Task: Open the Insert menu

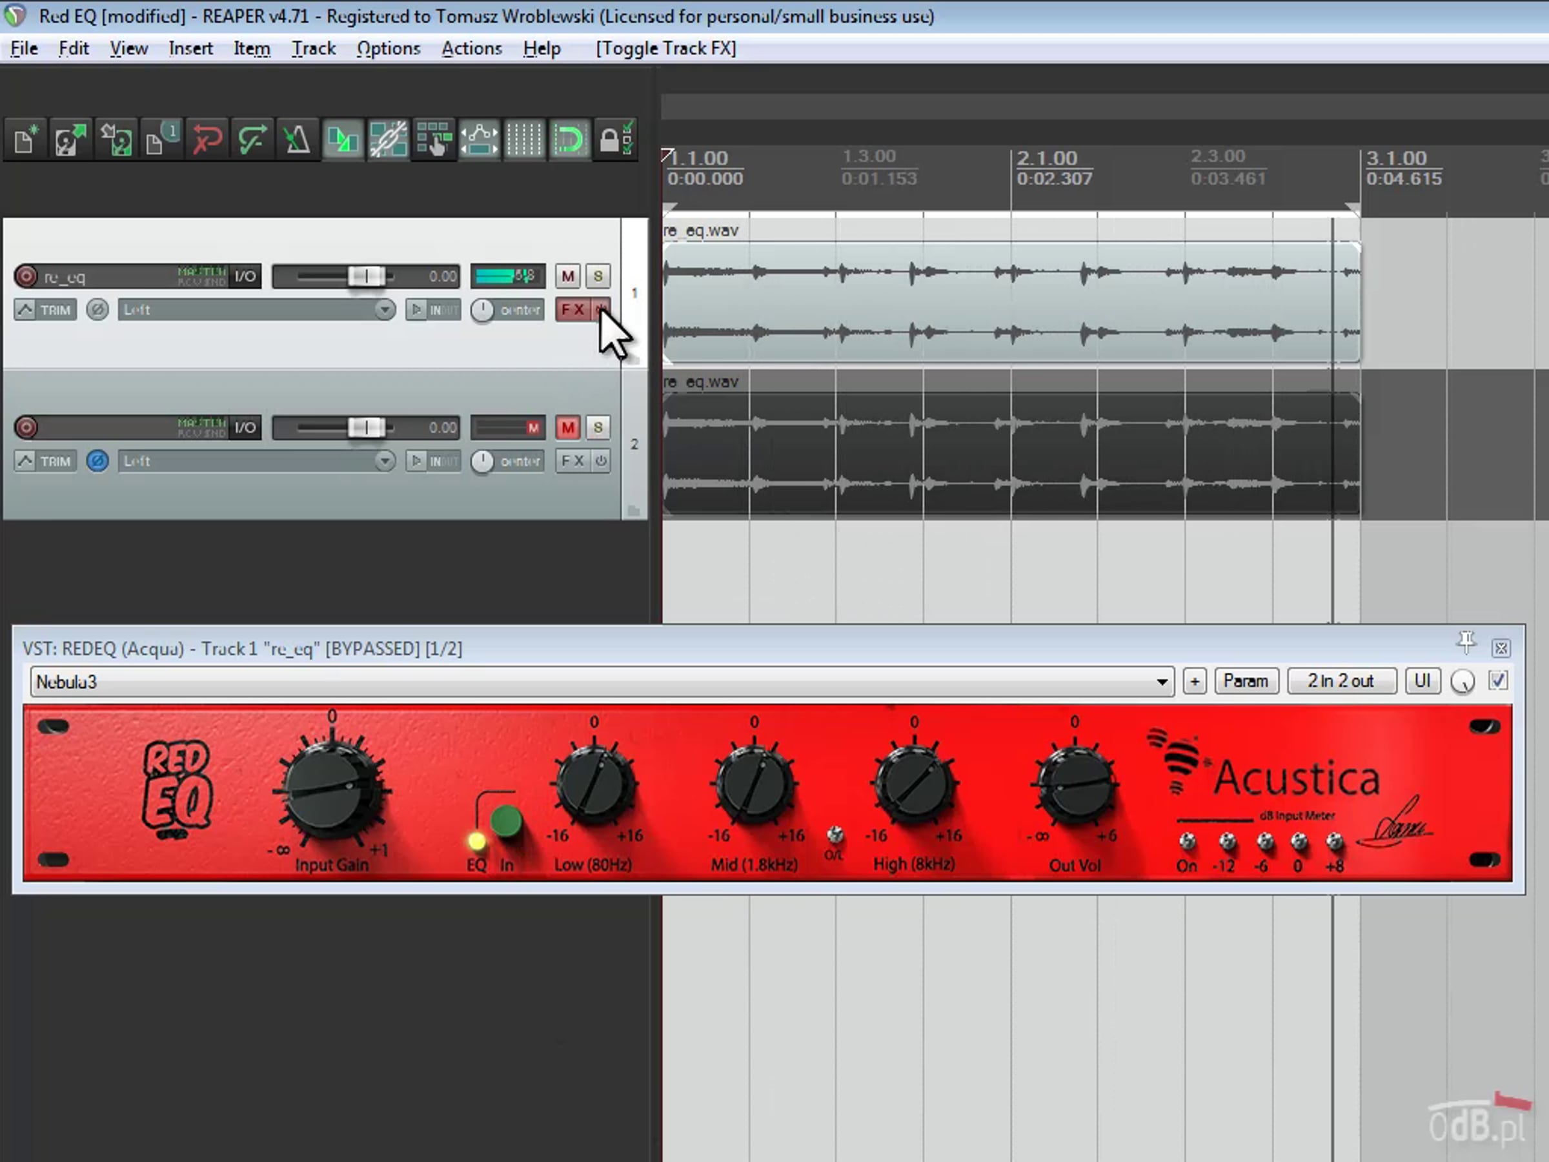Action: [190, 48]
